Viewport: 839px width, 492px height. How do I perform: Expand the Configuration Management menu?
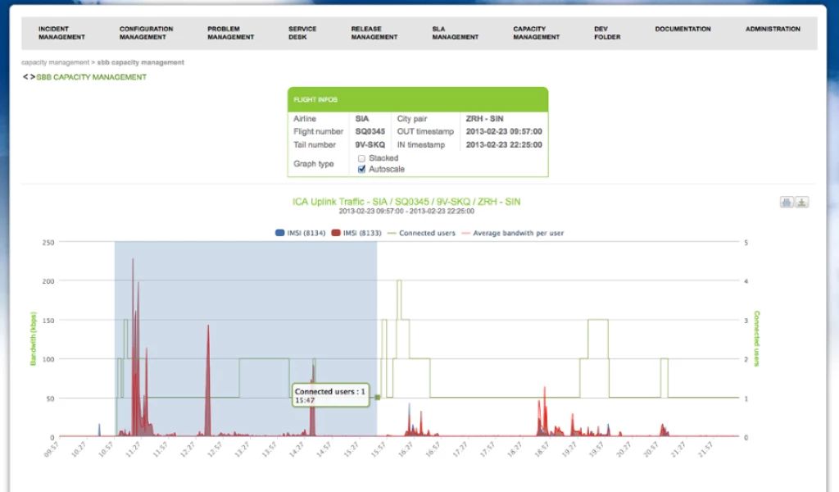click(146, 33)
